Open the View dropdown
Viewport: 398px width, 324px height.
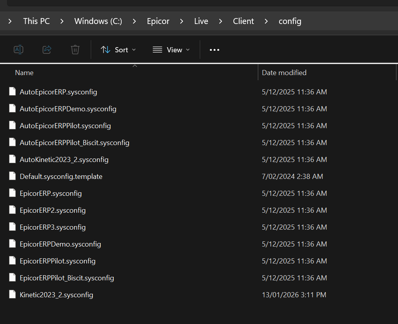(171, 50)
